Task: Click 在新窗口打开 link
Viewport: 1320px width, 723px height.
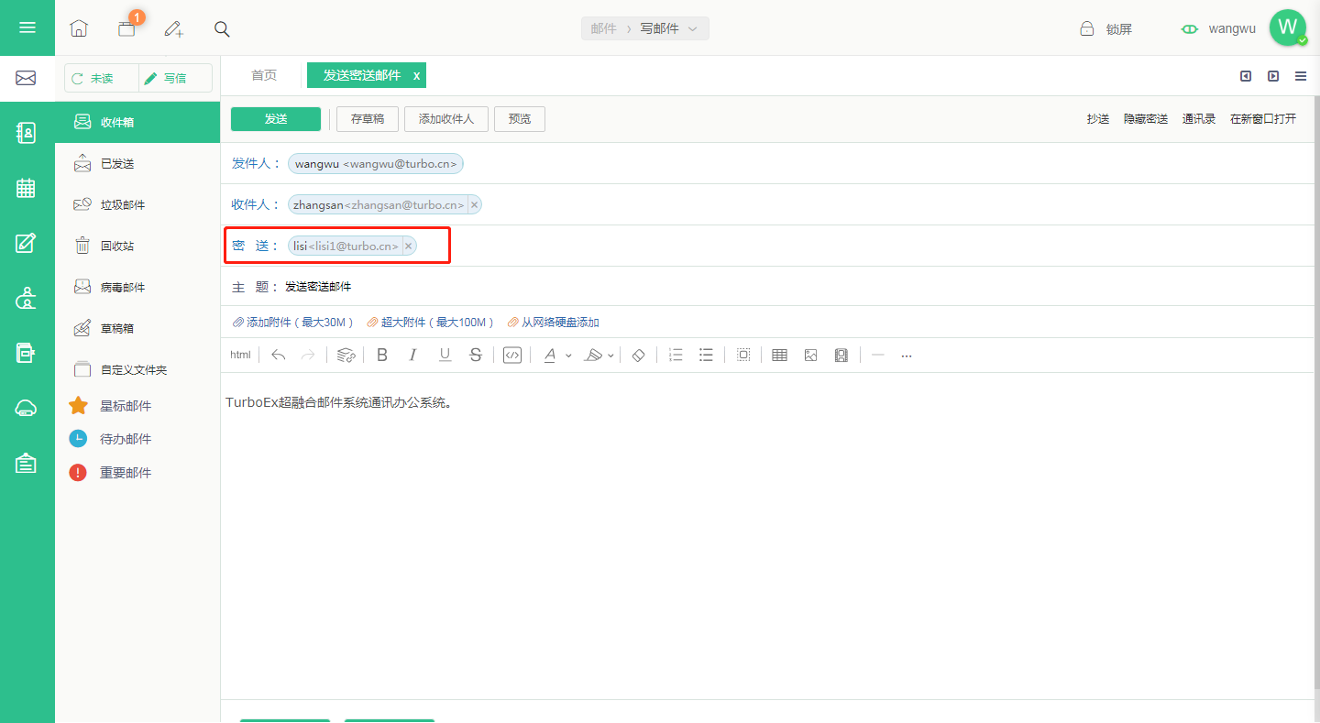Action: 1263,119
